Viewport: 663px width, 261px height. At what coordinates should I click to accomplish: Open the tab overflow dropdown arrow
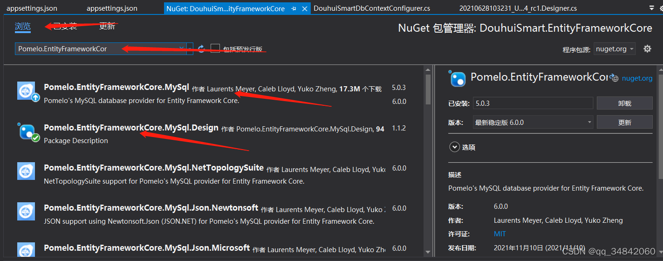[x=651, y=8]
